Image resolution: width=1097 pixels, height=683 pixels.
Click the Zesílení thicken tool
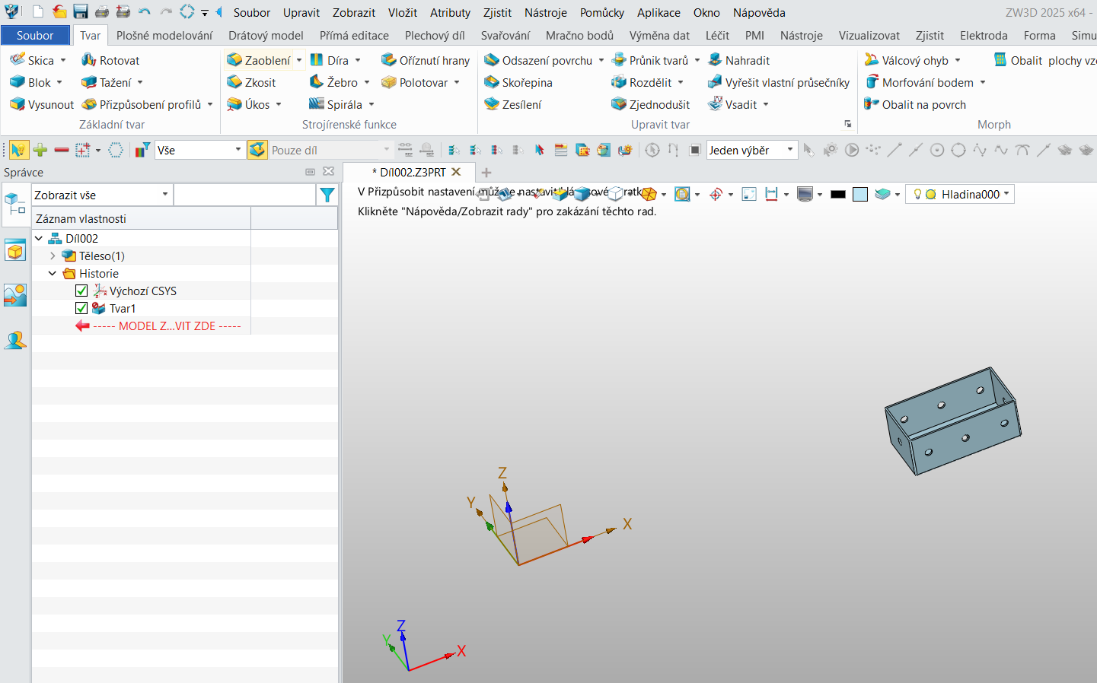(x=513, y=104)
